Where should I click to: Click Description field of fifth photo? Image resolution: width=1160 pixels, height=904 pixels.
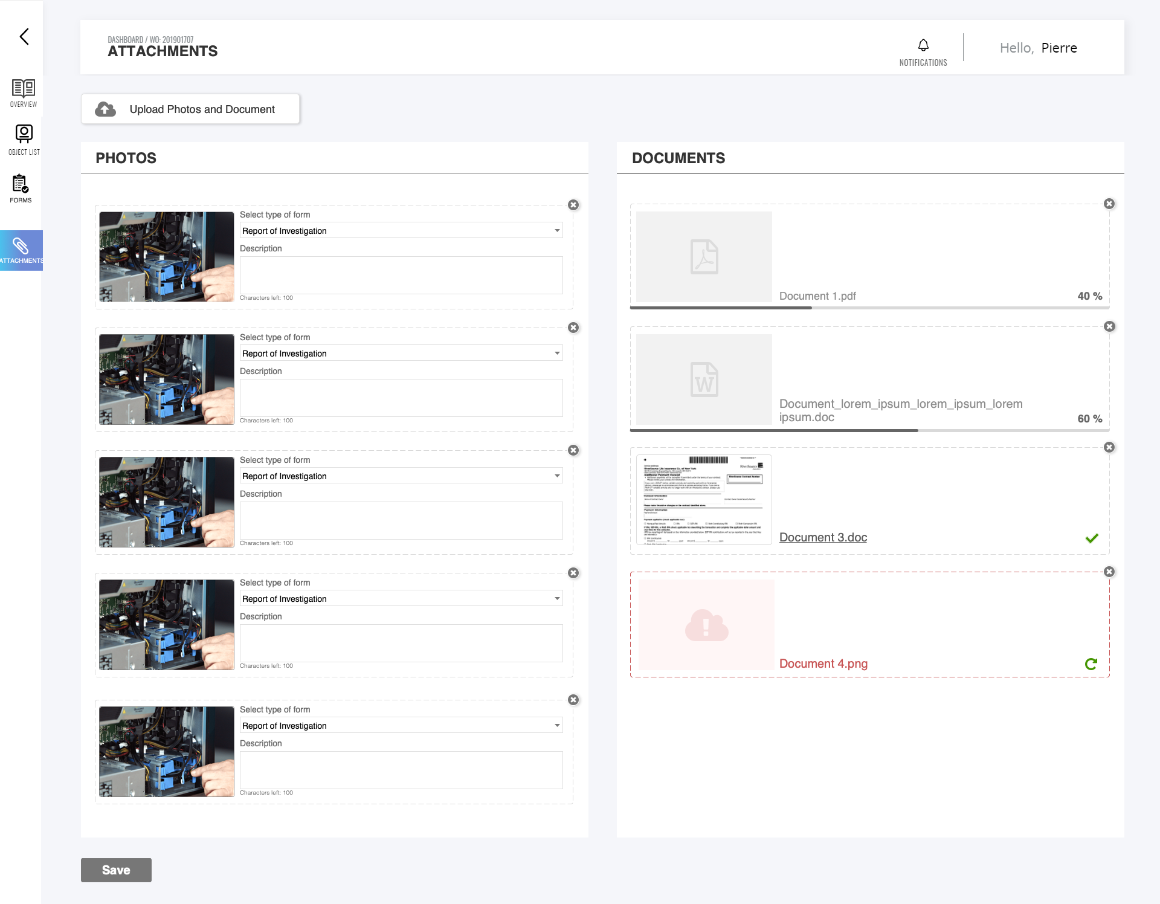[401, 770]
